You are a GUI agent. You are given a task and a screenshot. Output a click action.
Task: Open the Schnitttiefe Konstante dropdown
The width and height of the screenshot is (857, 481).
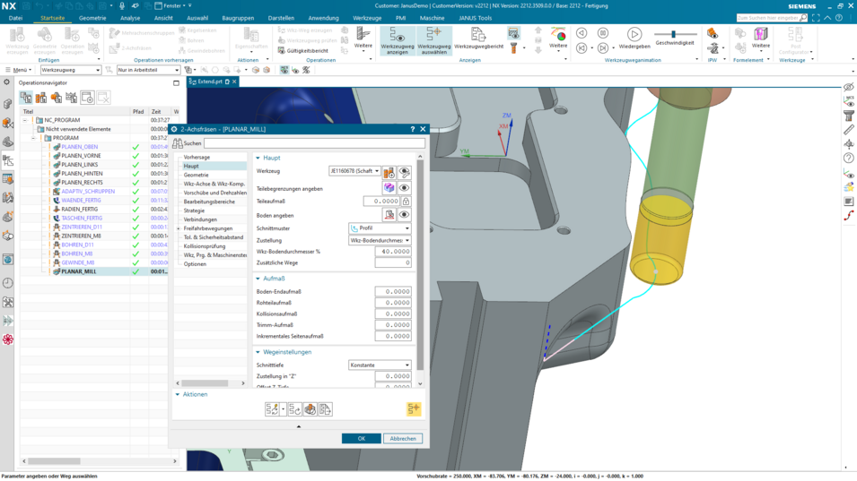click(380, 365)
